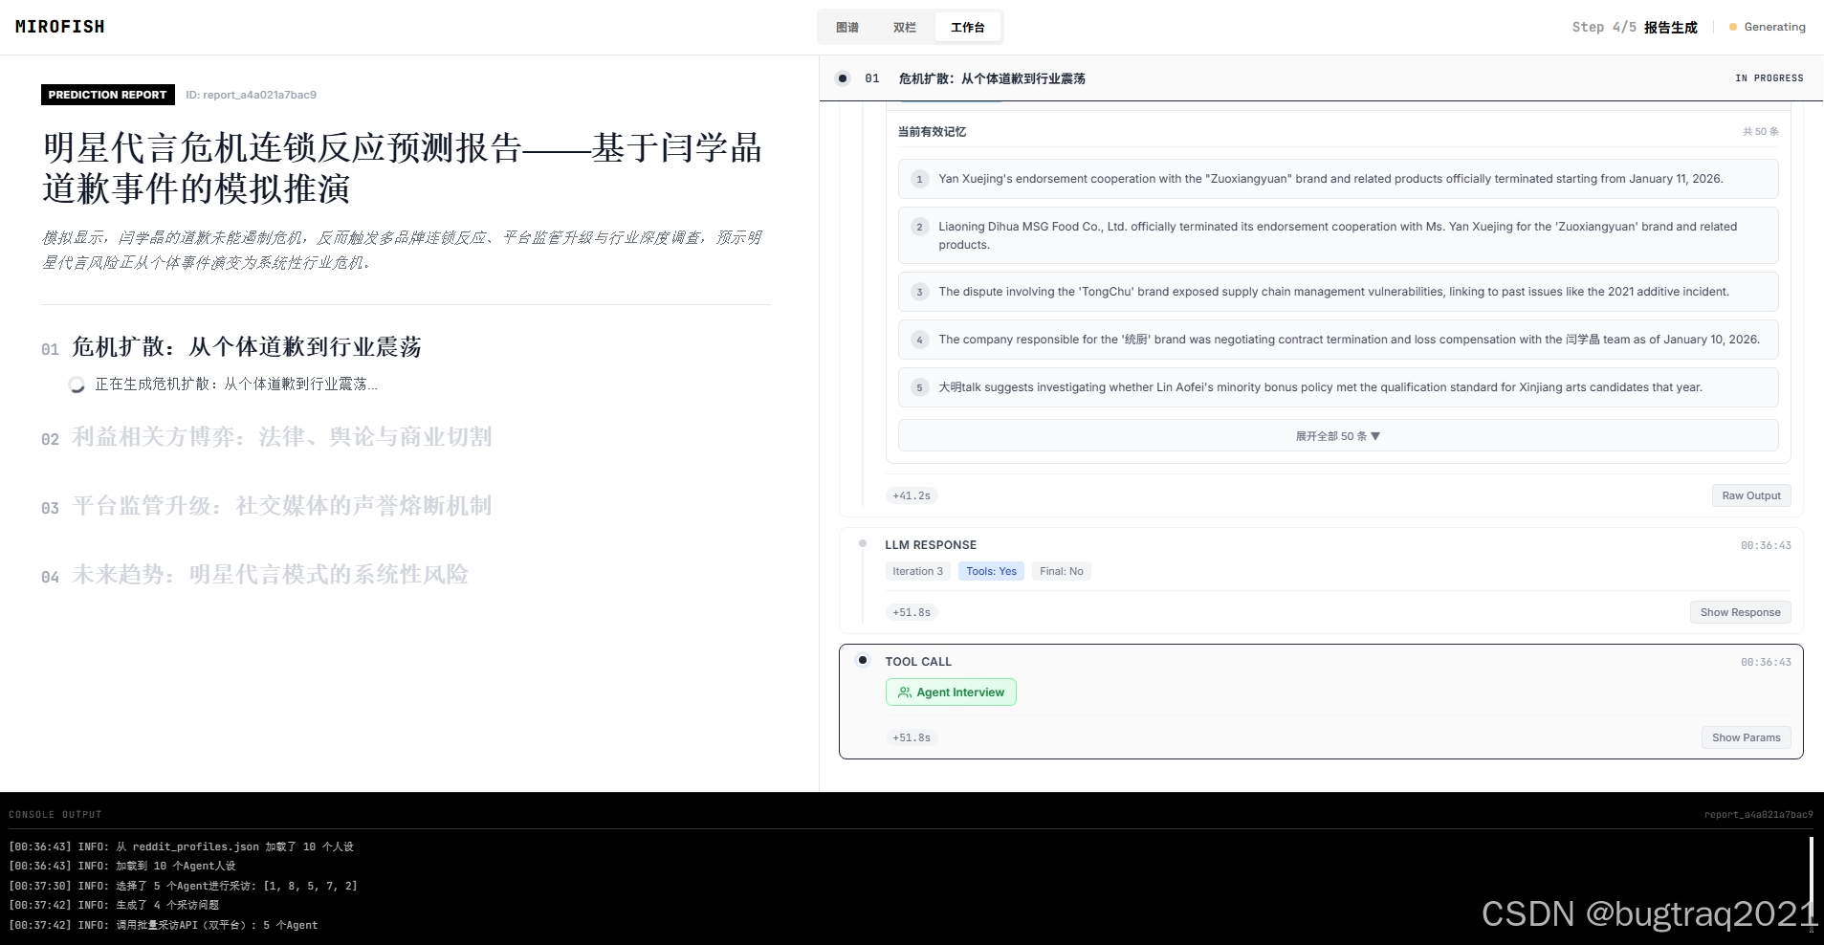Click the Step 4/5 报告生成 label
This screenshot has width=1824, height=945.
tap(1635, 27)
